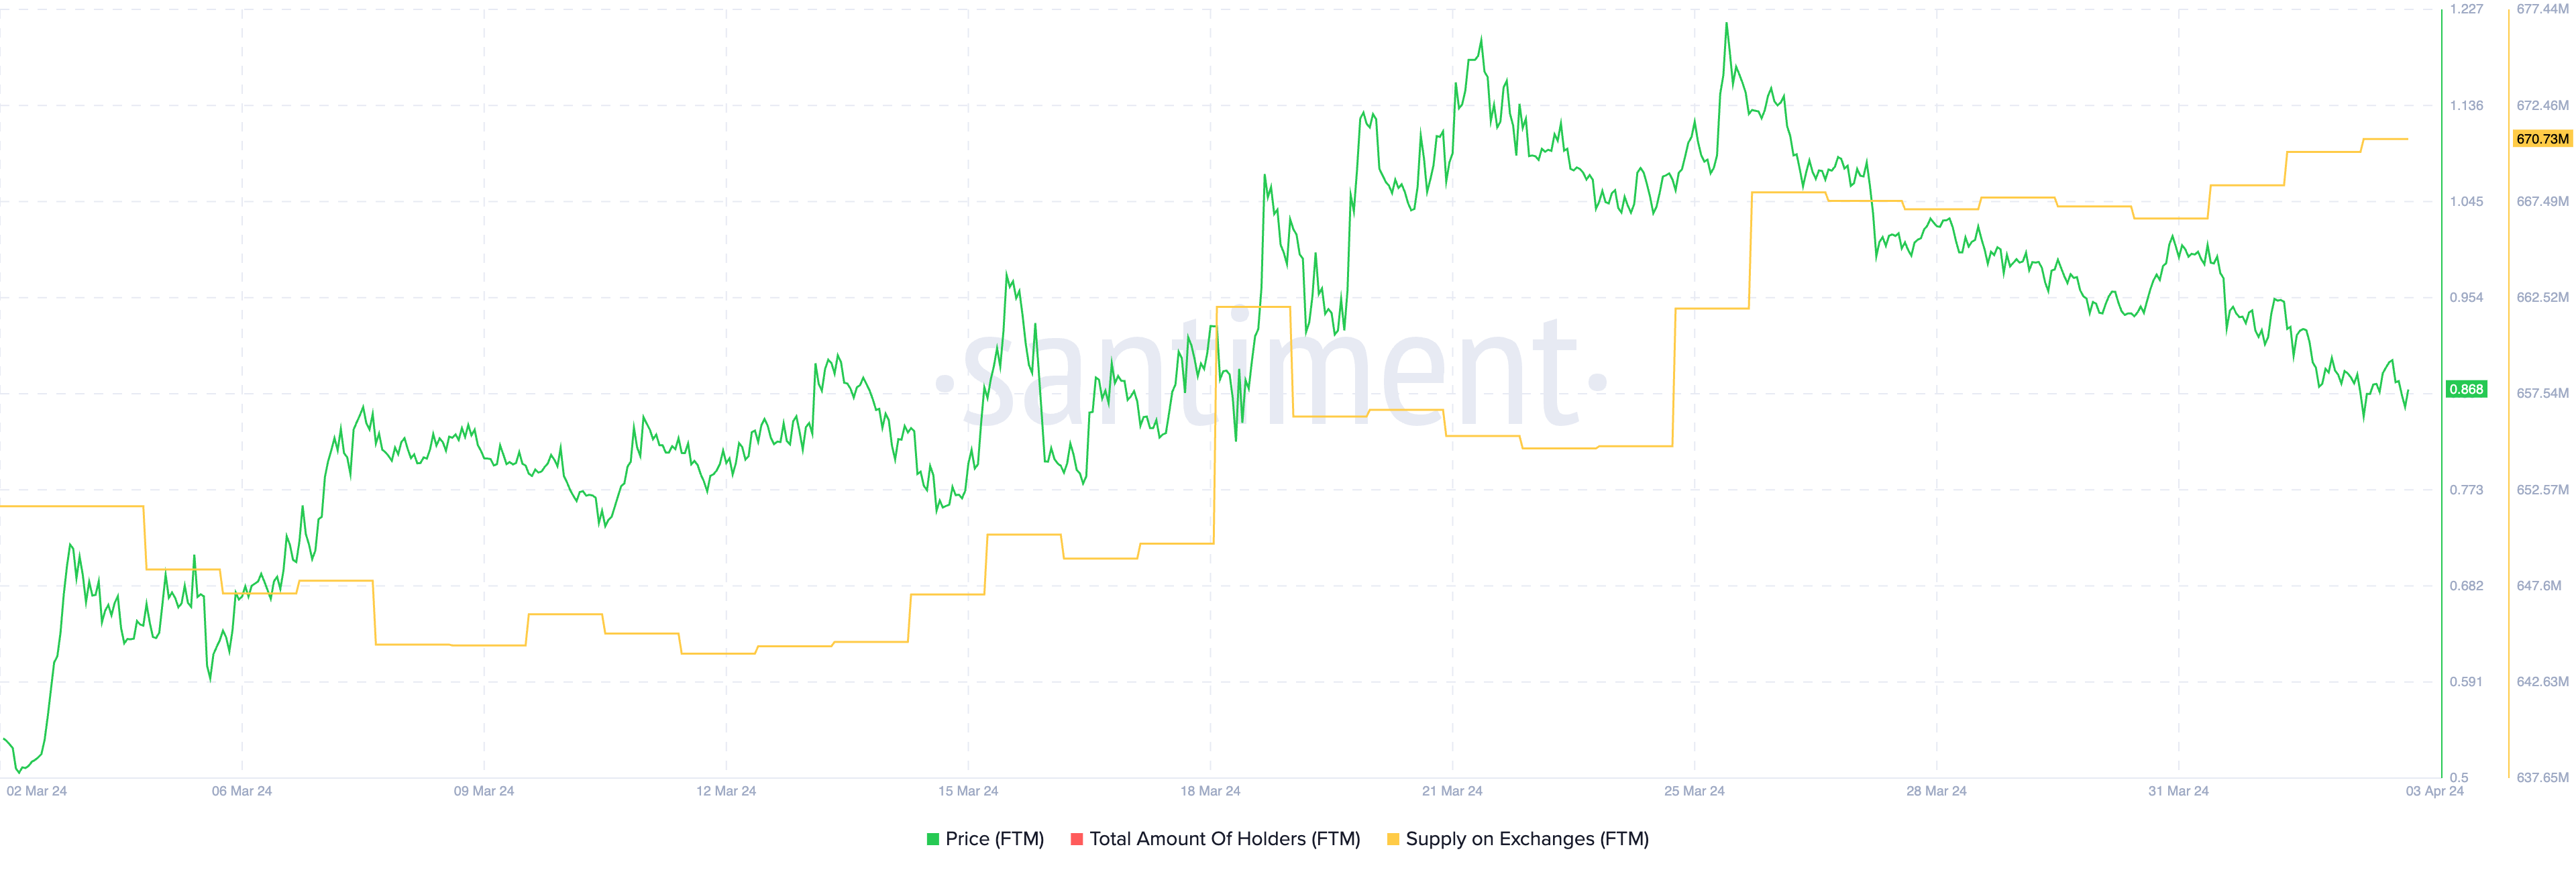Click the 03 Apr 24 date label
The height and width of the screenshot is (872, 2576).
pyautogui.click(x=2435, y=791)
